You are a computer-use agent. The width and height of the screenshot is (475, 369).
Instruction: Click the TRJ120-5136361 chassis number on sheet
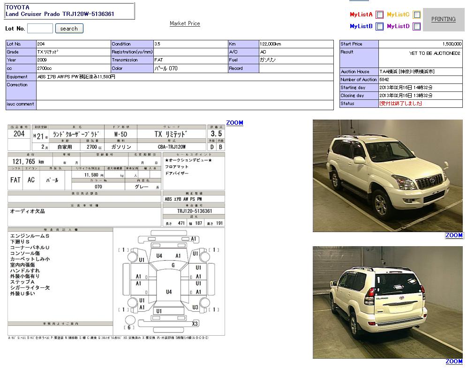coord(194,211)
